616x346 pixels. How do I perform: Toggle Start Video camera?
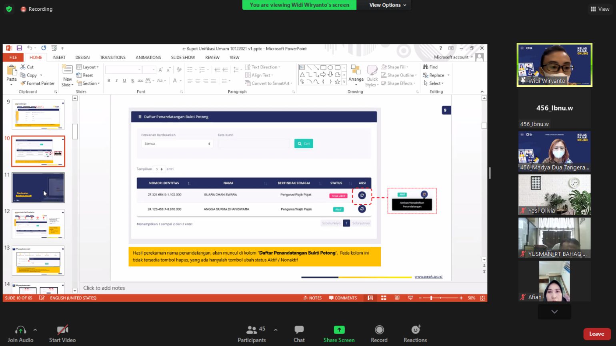[x=62, y=330]
